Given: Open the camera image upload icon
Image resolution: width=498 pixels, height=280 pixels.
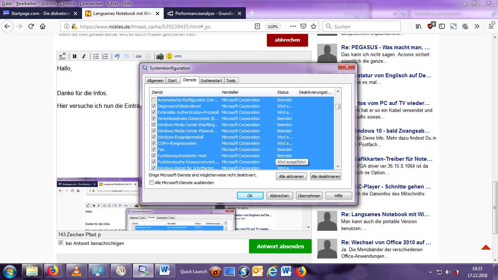Looking at the screenshot, I should [160, 56].
